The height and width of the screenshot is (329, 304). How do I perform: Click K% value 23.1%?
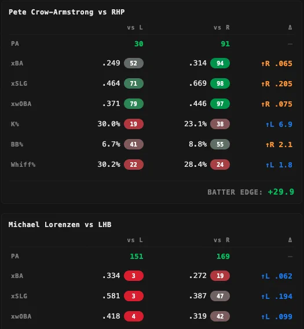pos(196,124)
